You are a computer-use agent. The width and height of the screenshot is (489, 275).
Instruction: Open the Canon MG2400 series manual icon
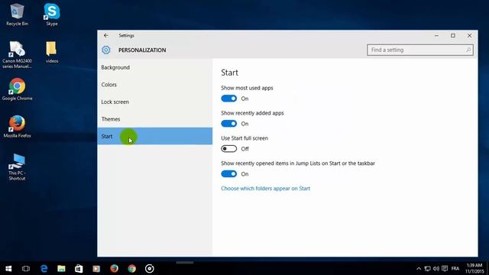(x=17, y=55)
